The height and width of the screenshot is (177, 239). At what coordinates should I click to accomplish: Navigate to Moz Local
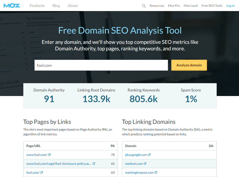(x=191, y=6)
